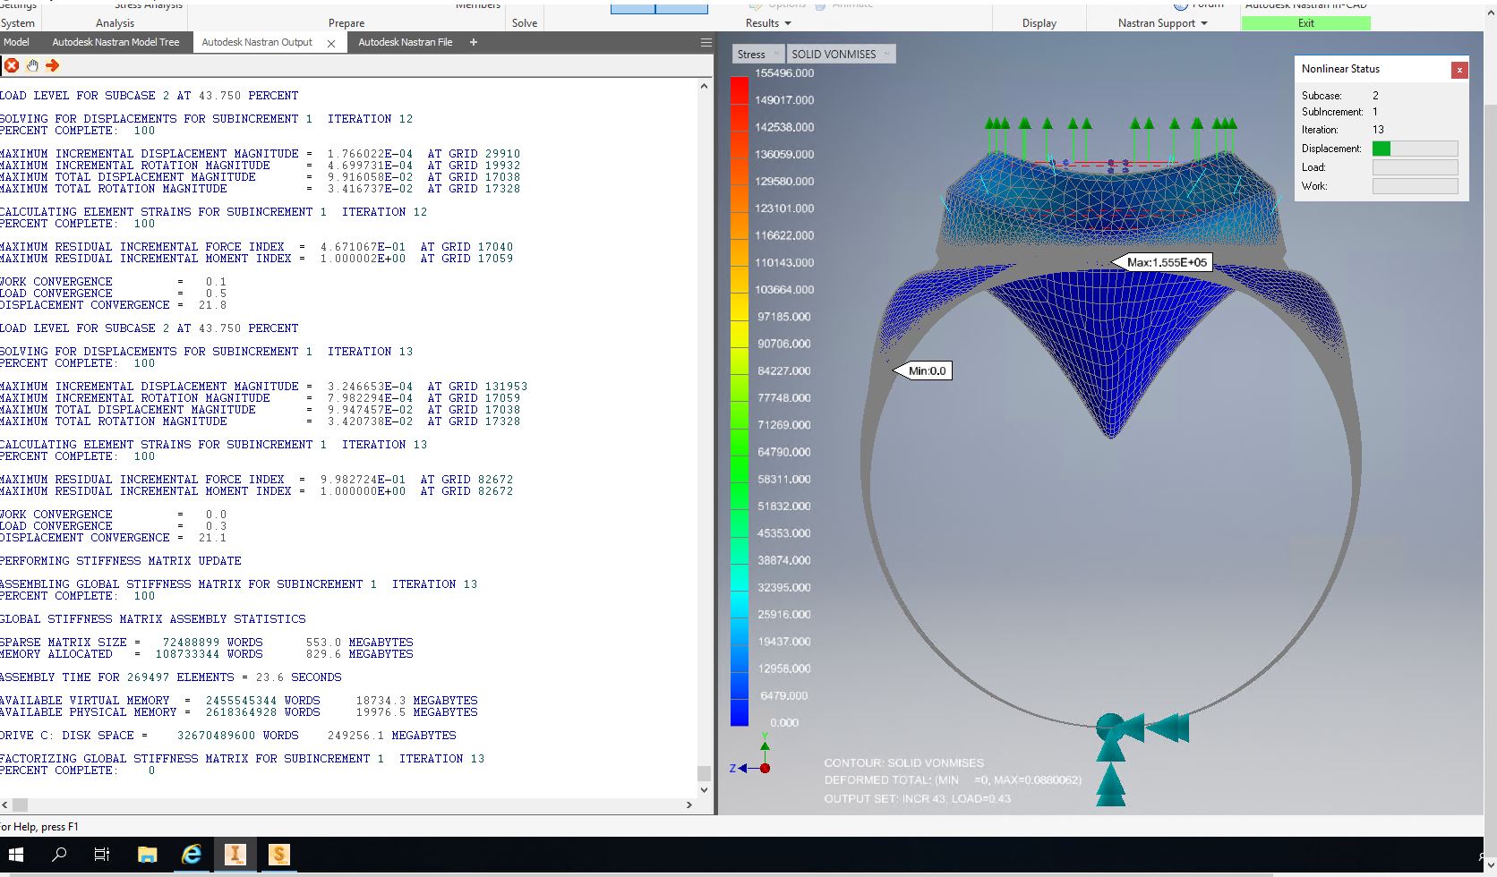This screenshot has height=877, width=1497.
Task: Open File Explorer from the taskbar
Action: [x=147, y=855]
